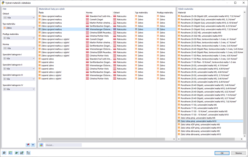248x157 pixels.
Task: Select the Martin Pichler cihelna Zdivo spojené maltou row
Action: [107, 23]
